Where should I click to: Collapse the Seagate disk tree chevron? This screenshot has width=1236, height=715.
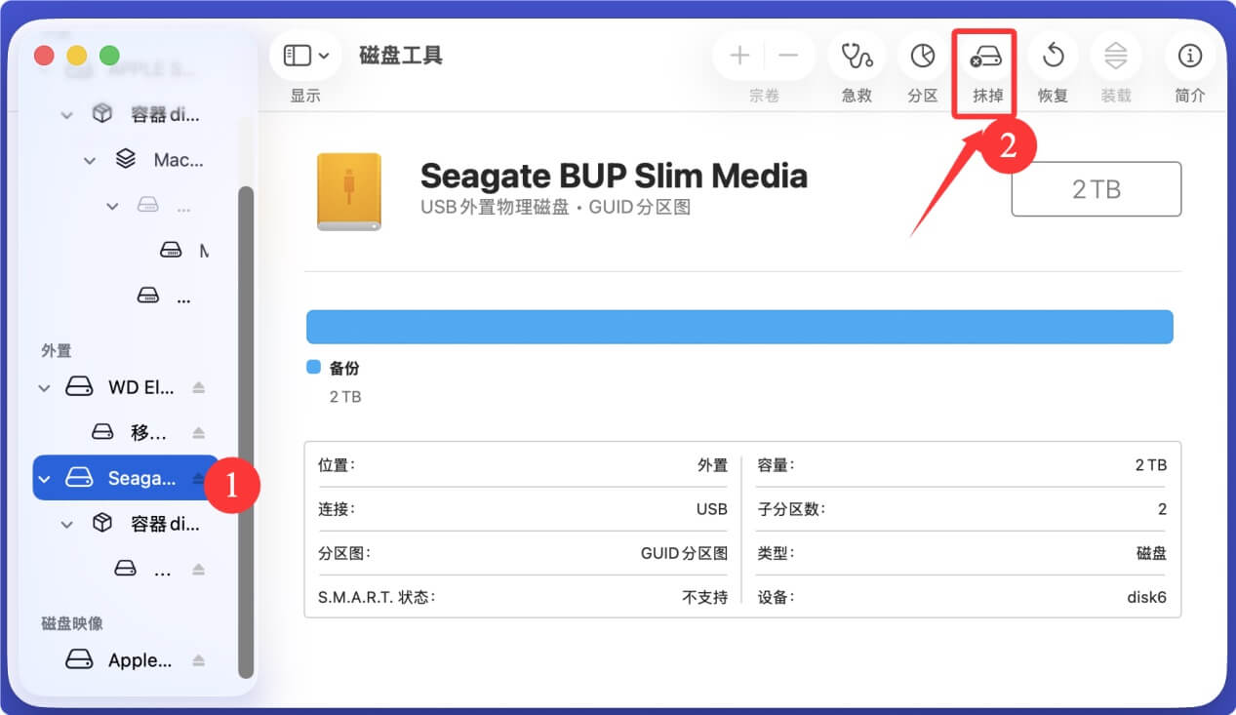44,478
